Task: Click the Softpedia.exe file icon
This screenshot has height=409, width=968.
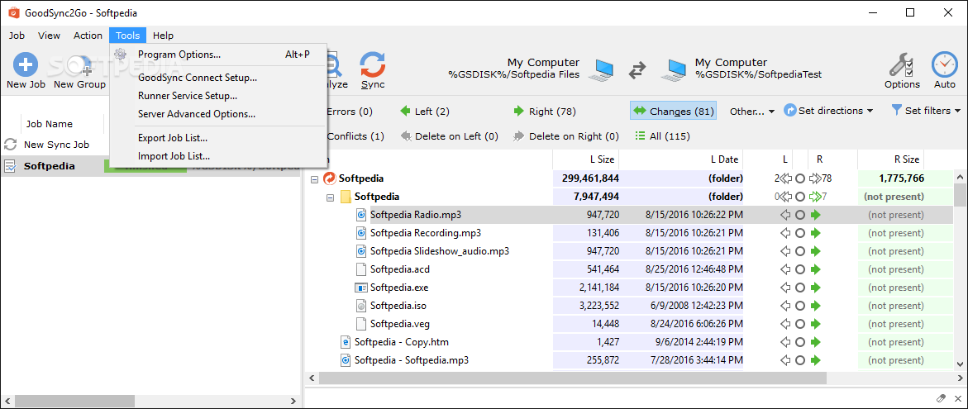Action: 361,288
